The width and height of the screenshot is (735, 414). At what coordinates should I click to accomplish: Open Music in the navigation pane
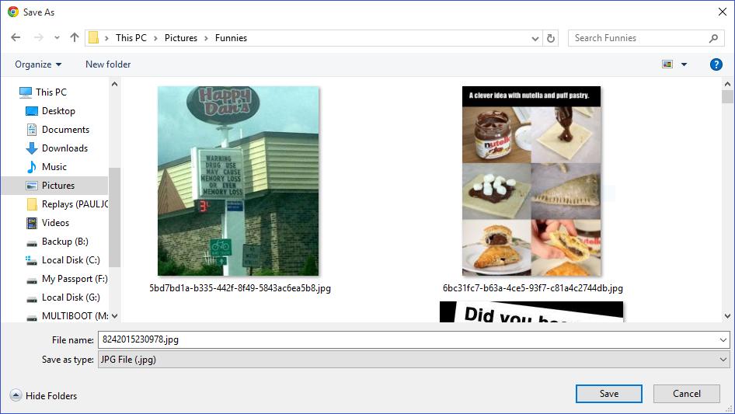point(54,167)
